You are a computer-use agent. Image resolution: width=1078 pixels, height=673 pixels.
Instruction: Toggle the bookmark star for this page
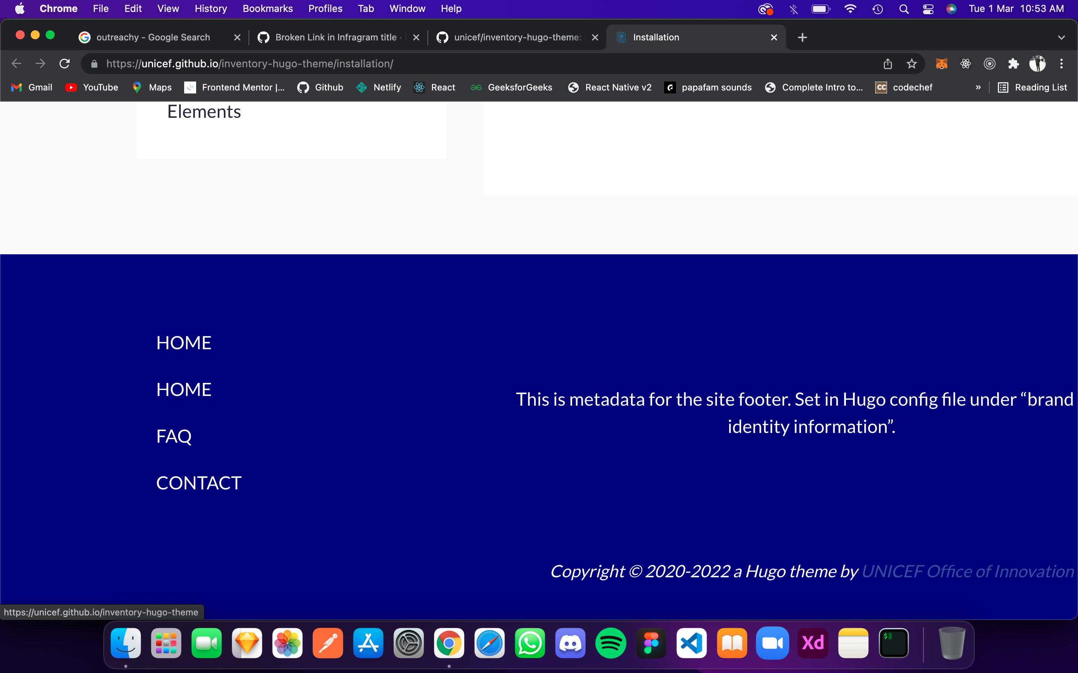click(x=911, y=64)
